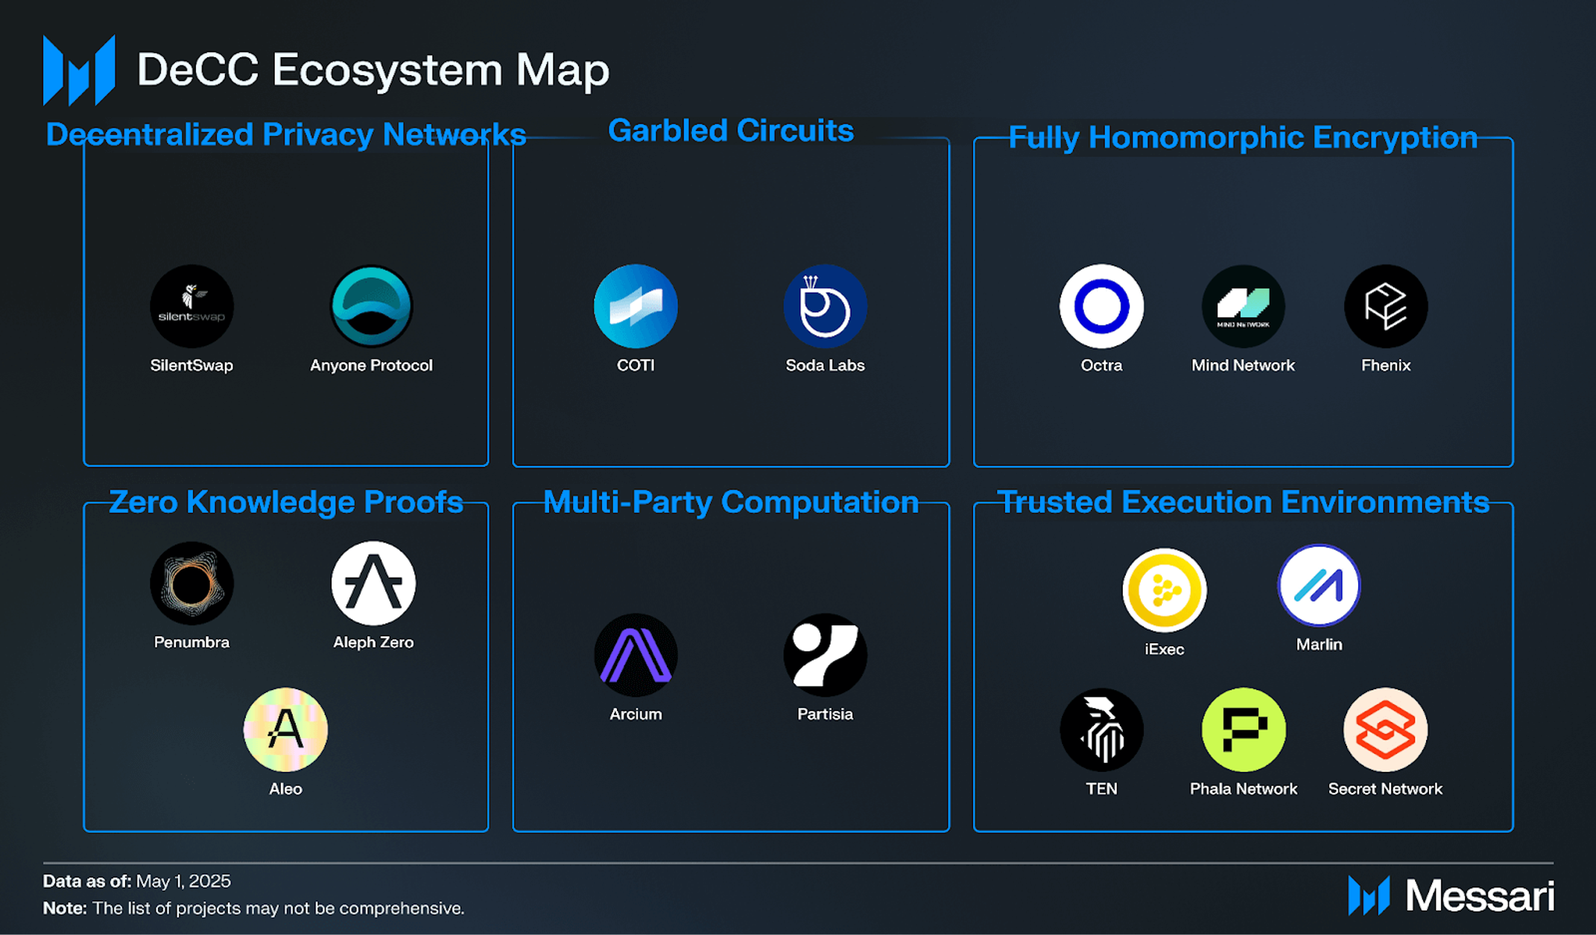Click the COTI circular logo
This screenshot has width=1596, height=935.
coord(636,306)
